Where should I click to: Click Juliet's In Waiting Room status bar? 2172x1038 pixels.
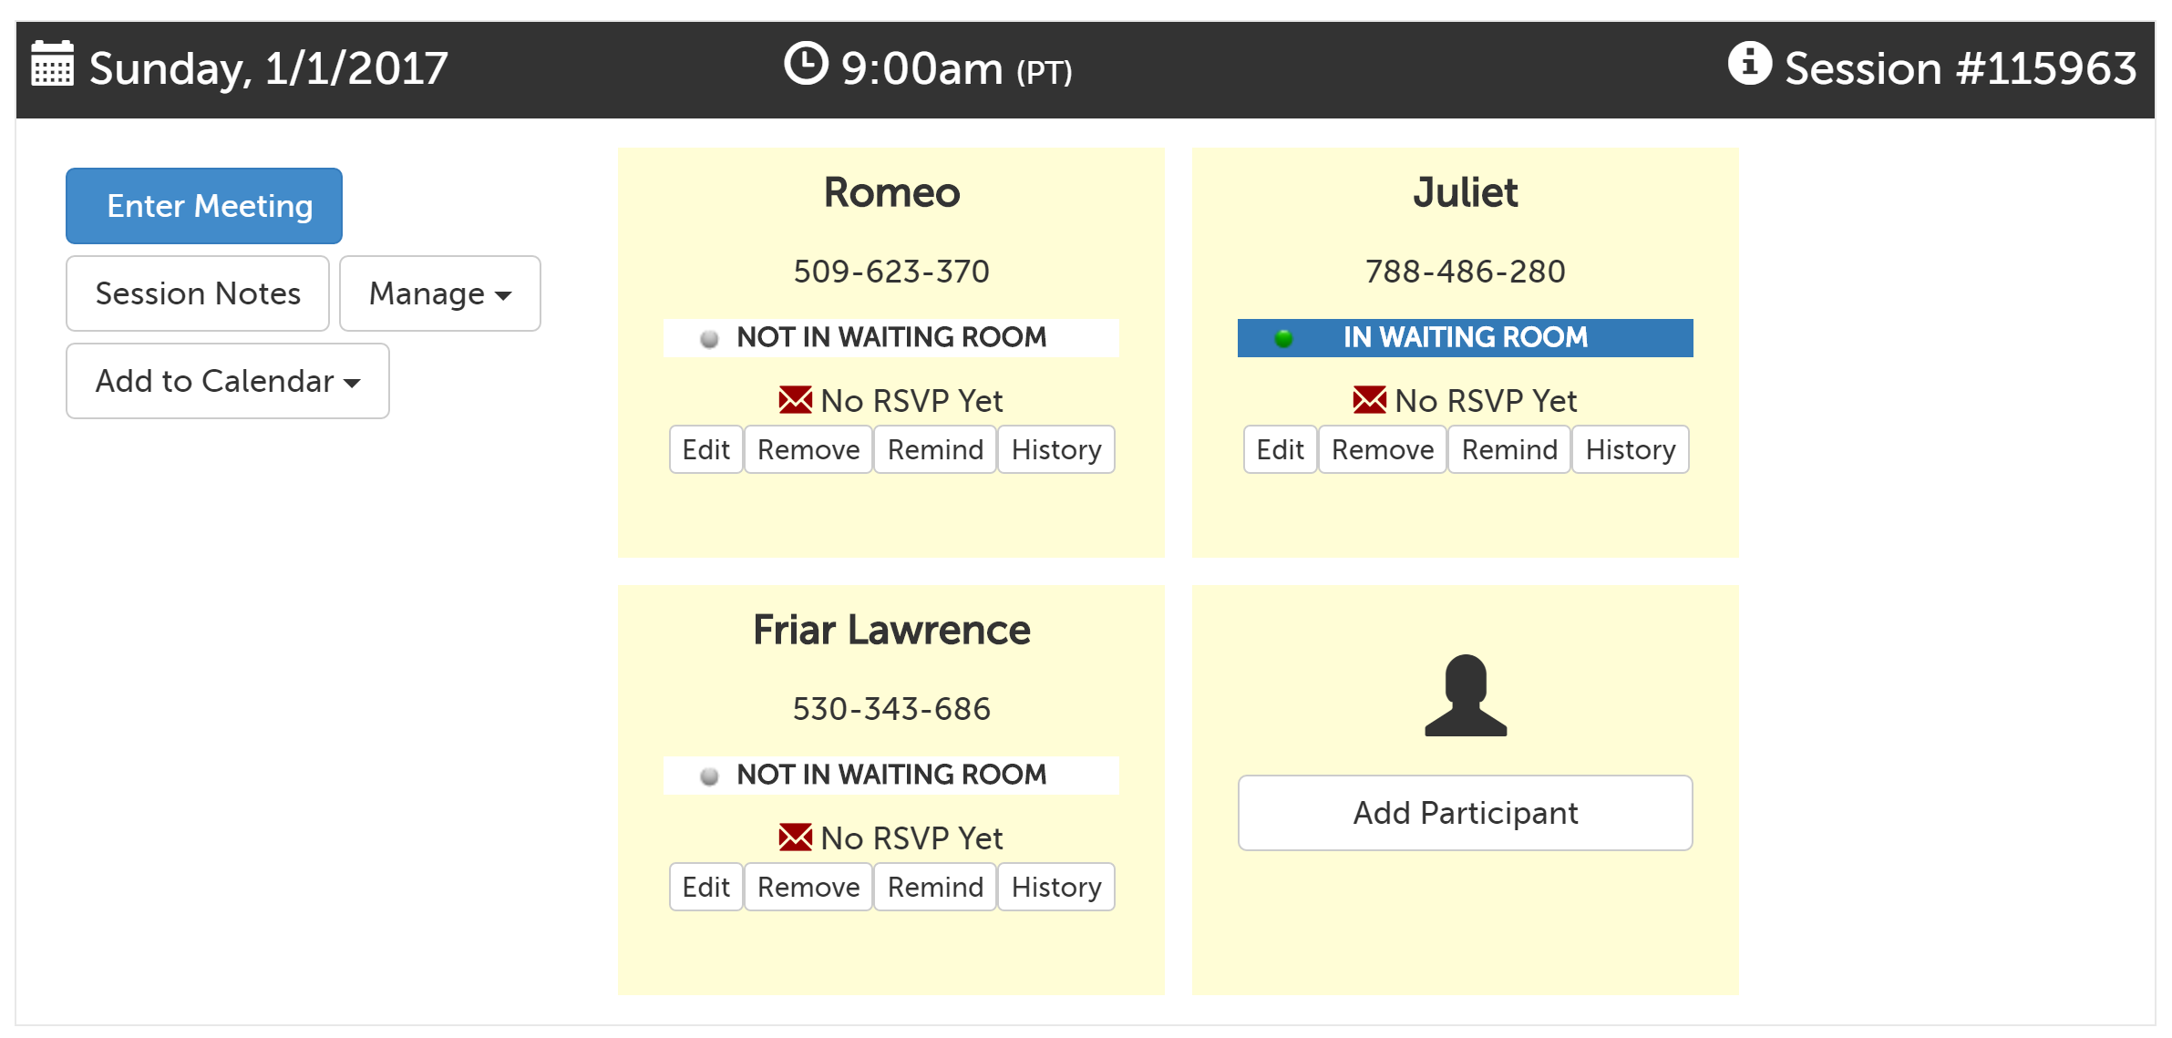tap(1465, 338)
